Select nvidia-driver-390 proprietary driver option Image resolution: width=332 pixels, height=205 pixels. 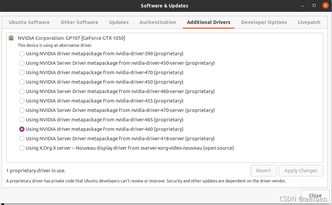[x=22, y=54]
